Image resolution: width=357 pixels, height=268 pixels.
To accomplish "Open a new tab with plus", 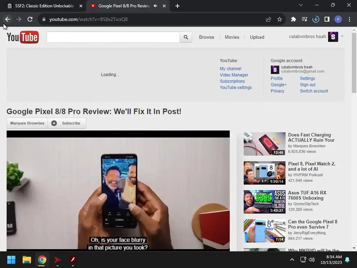I will (x=177, y=6).
